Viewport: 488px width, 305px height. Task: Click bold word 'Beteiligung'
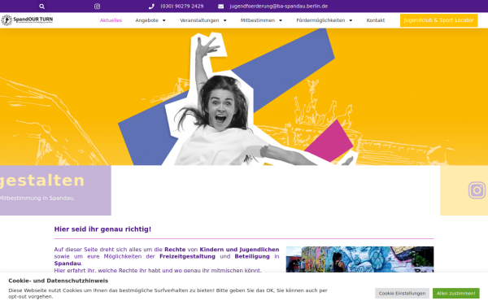(x=252, y=256)
